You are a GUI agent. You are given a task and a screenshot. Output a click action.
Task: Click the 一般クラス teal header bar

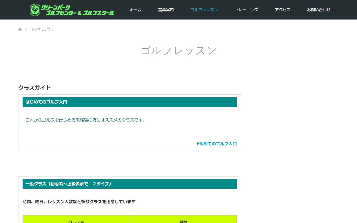(x=130, y=184)
